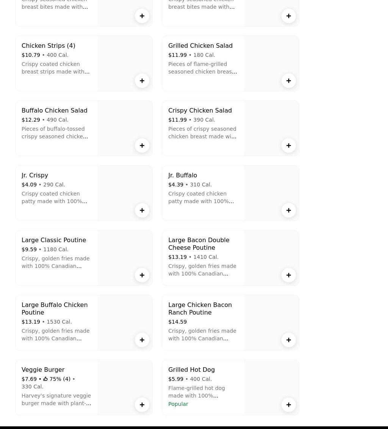Click plus icon for Buffalo Chicken Salad
Image resolution: width=388 pixels, height=429 pixels.
[x=142, y=146]
